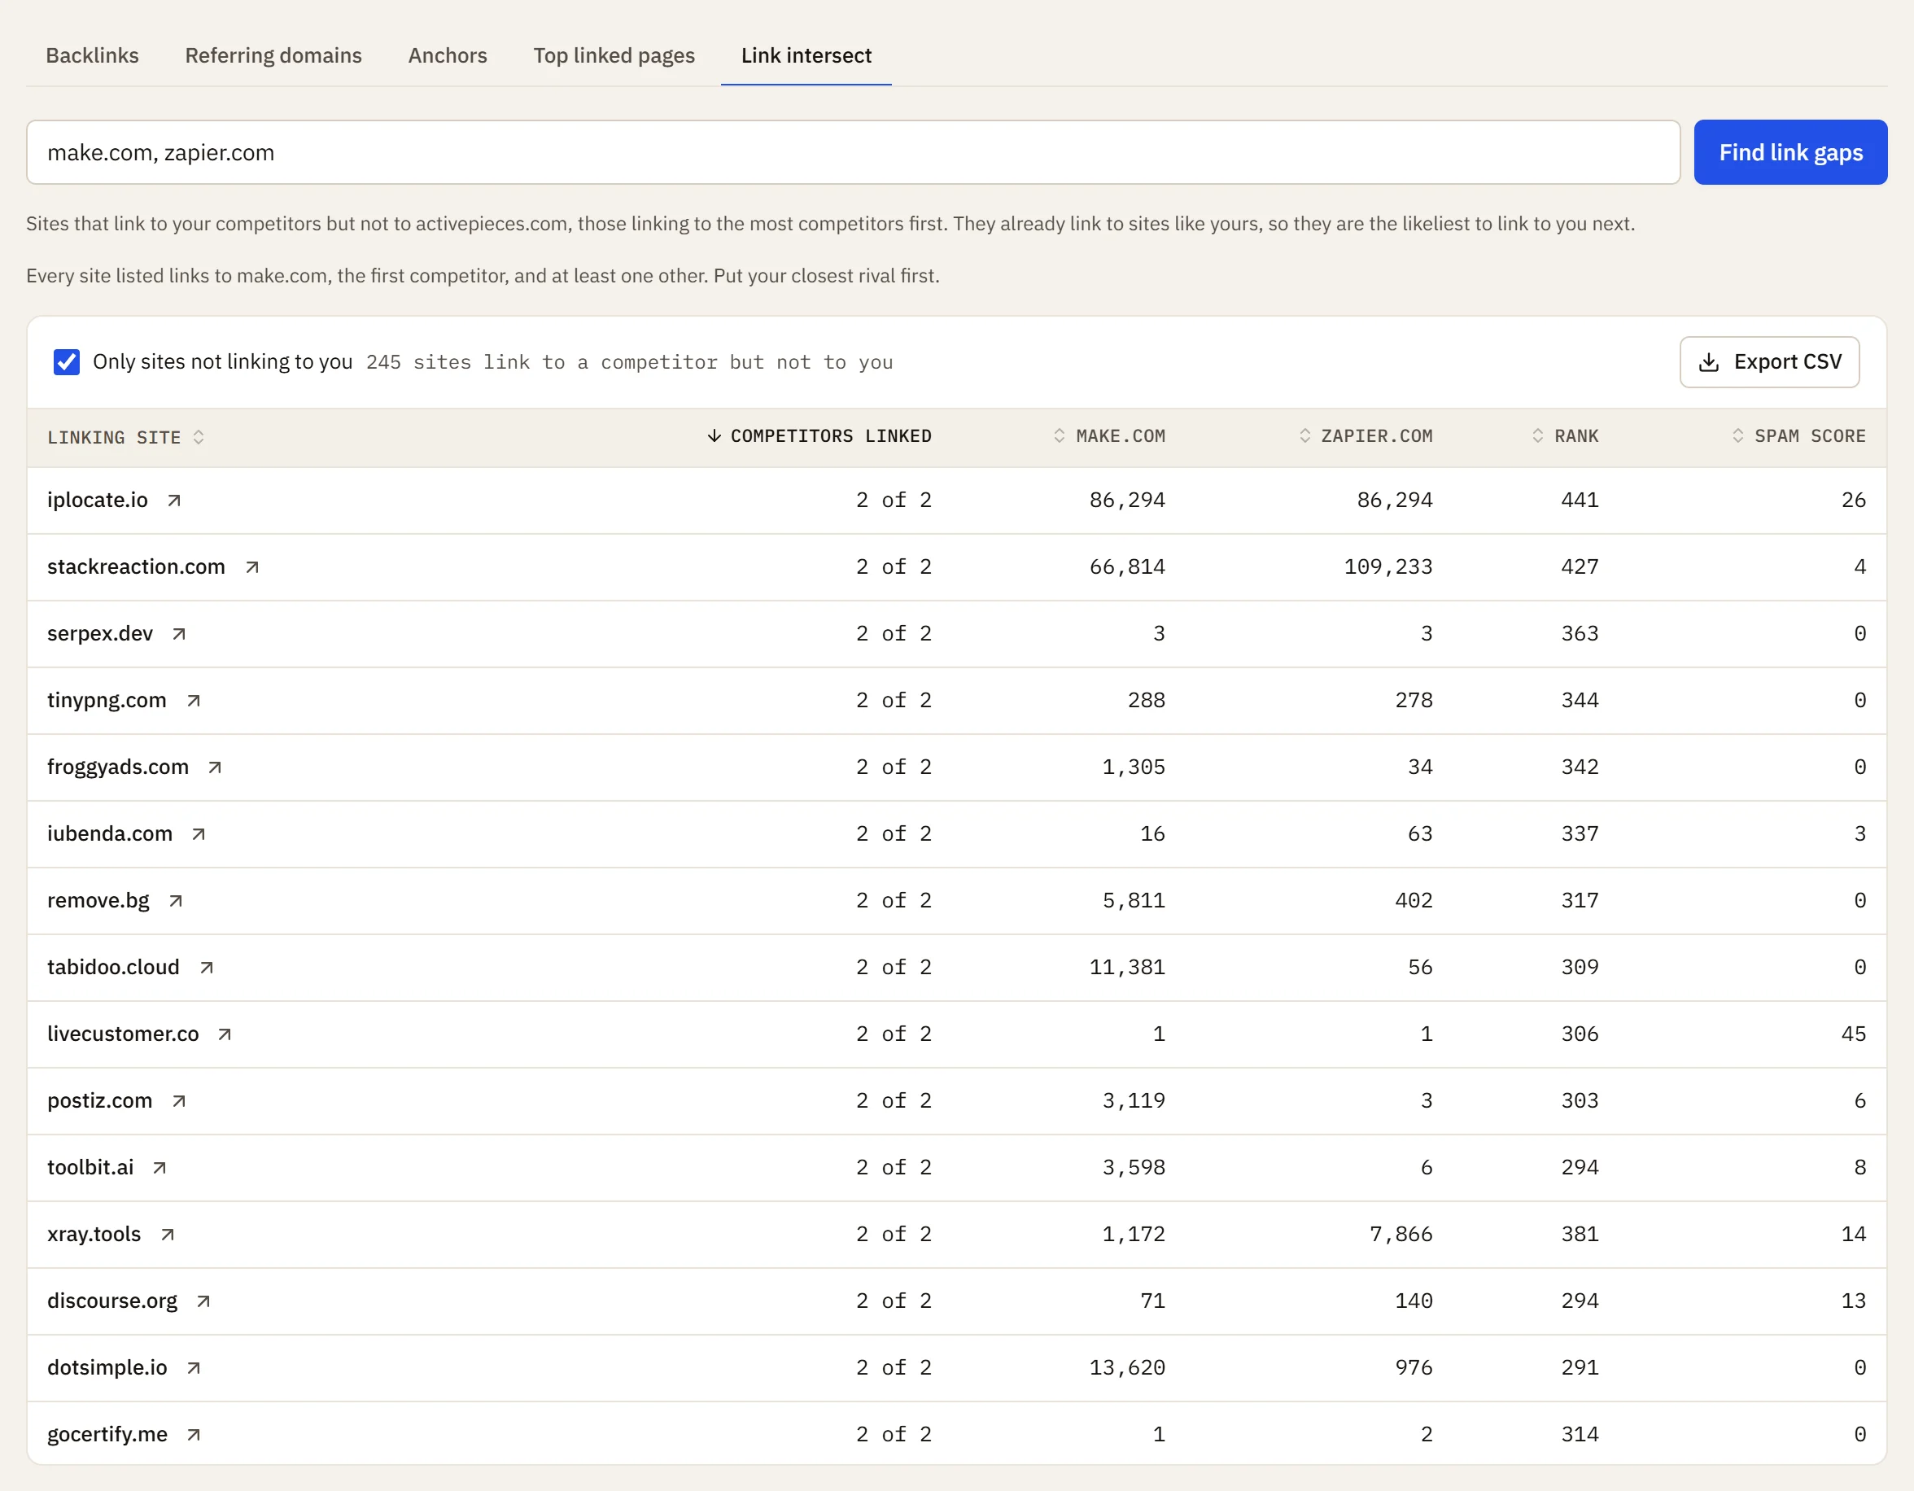The height and width of the screenshot is (1491, 1914).
Task: Open remove.bg external link arrow icon
Action: 176,900
